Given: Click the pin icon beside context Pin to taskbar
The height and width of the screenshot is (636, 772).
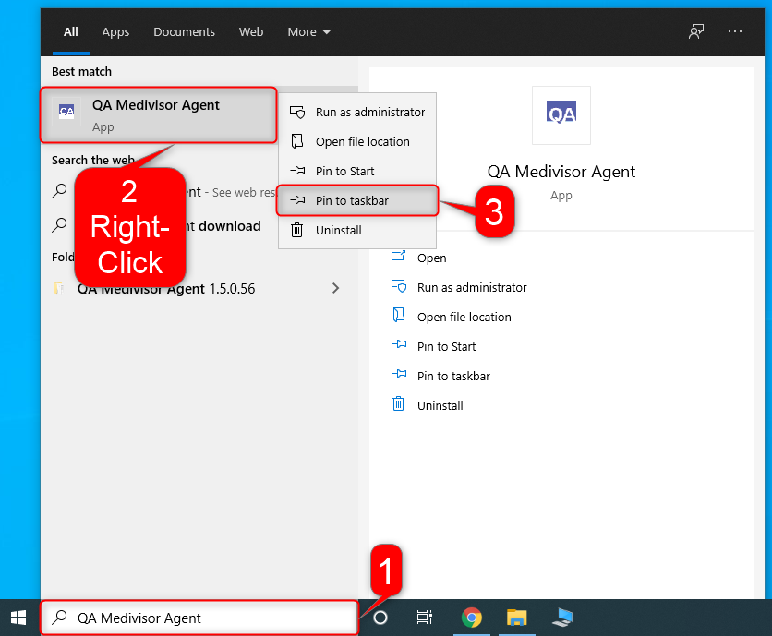Looking at the screenshot, I should click(297, 200).
